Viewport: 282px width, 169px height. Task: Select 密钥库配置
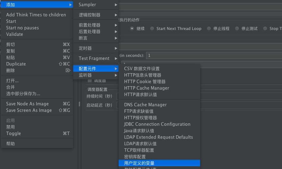(x=159, y=157)
